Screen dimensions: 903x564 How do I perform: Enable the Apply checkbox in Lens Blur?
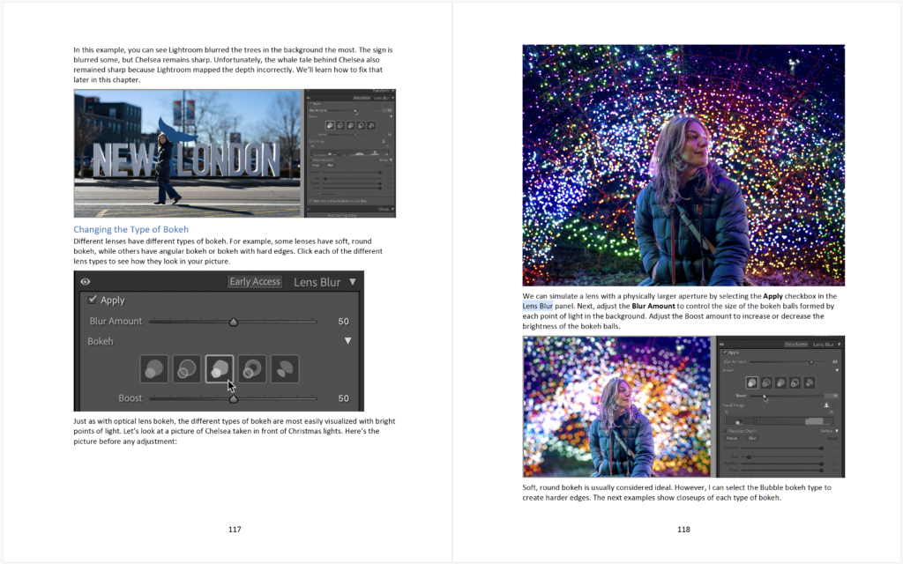coord(91,301)
